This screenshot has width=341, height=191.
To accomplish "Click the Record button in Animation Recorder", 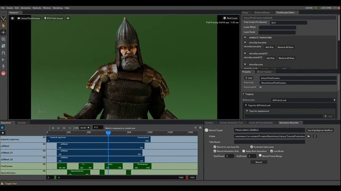I will coord(258,162).
